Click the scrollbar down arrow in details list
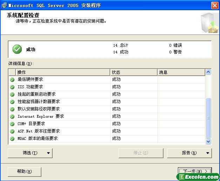This screenshot has width=220, height=181. (208, 141)
